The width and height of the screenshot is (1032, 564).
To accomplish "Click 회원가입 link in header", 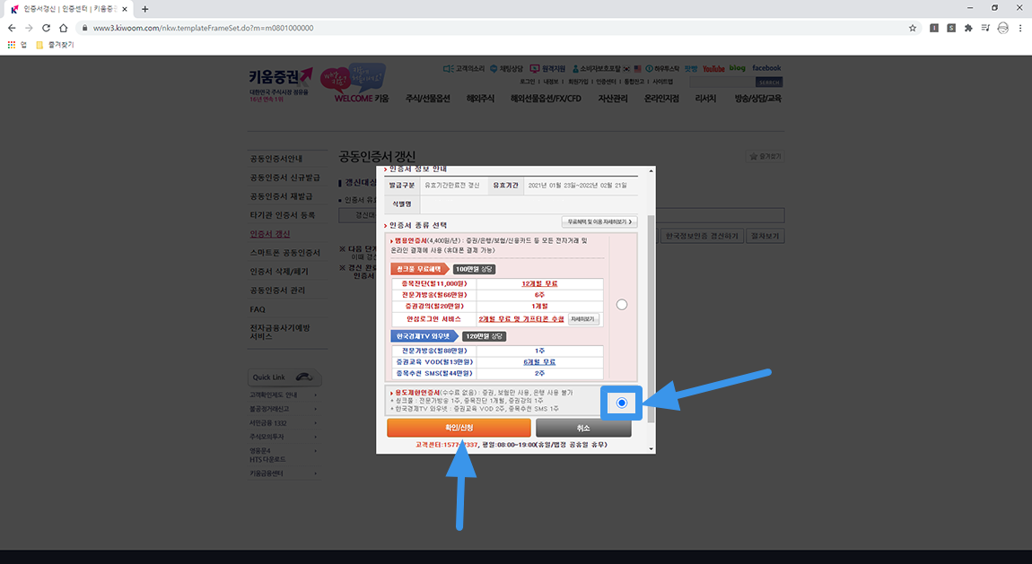I will tap(578, 82).
